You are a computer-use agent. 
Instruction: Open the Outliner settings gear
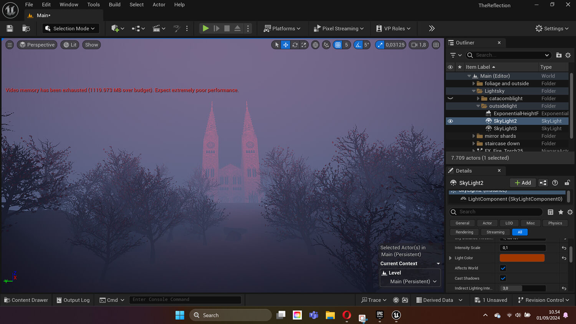coord(568,55)
